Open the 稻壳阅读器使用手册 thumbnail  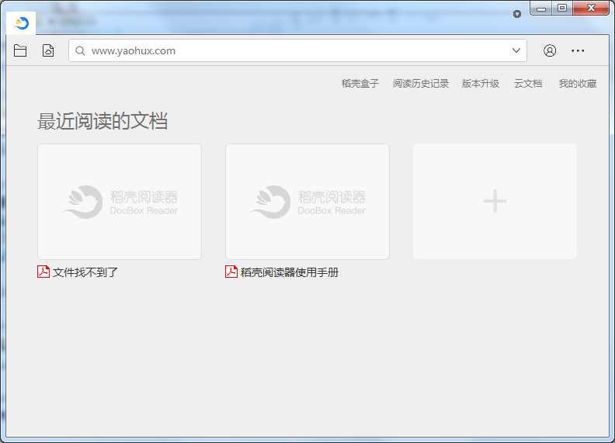click(x=307, y=201)
